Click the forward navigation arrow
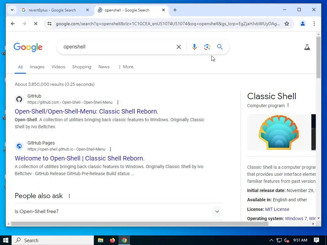 [x=24, y=24]
